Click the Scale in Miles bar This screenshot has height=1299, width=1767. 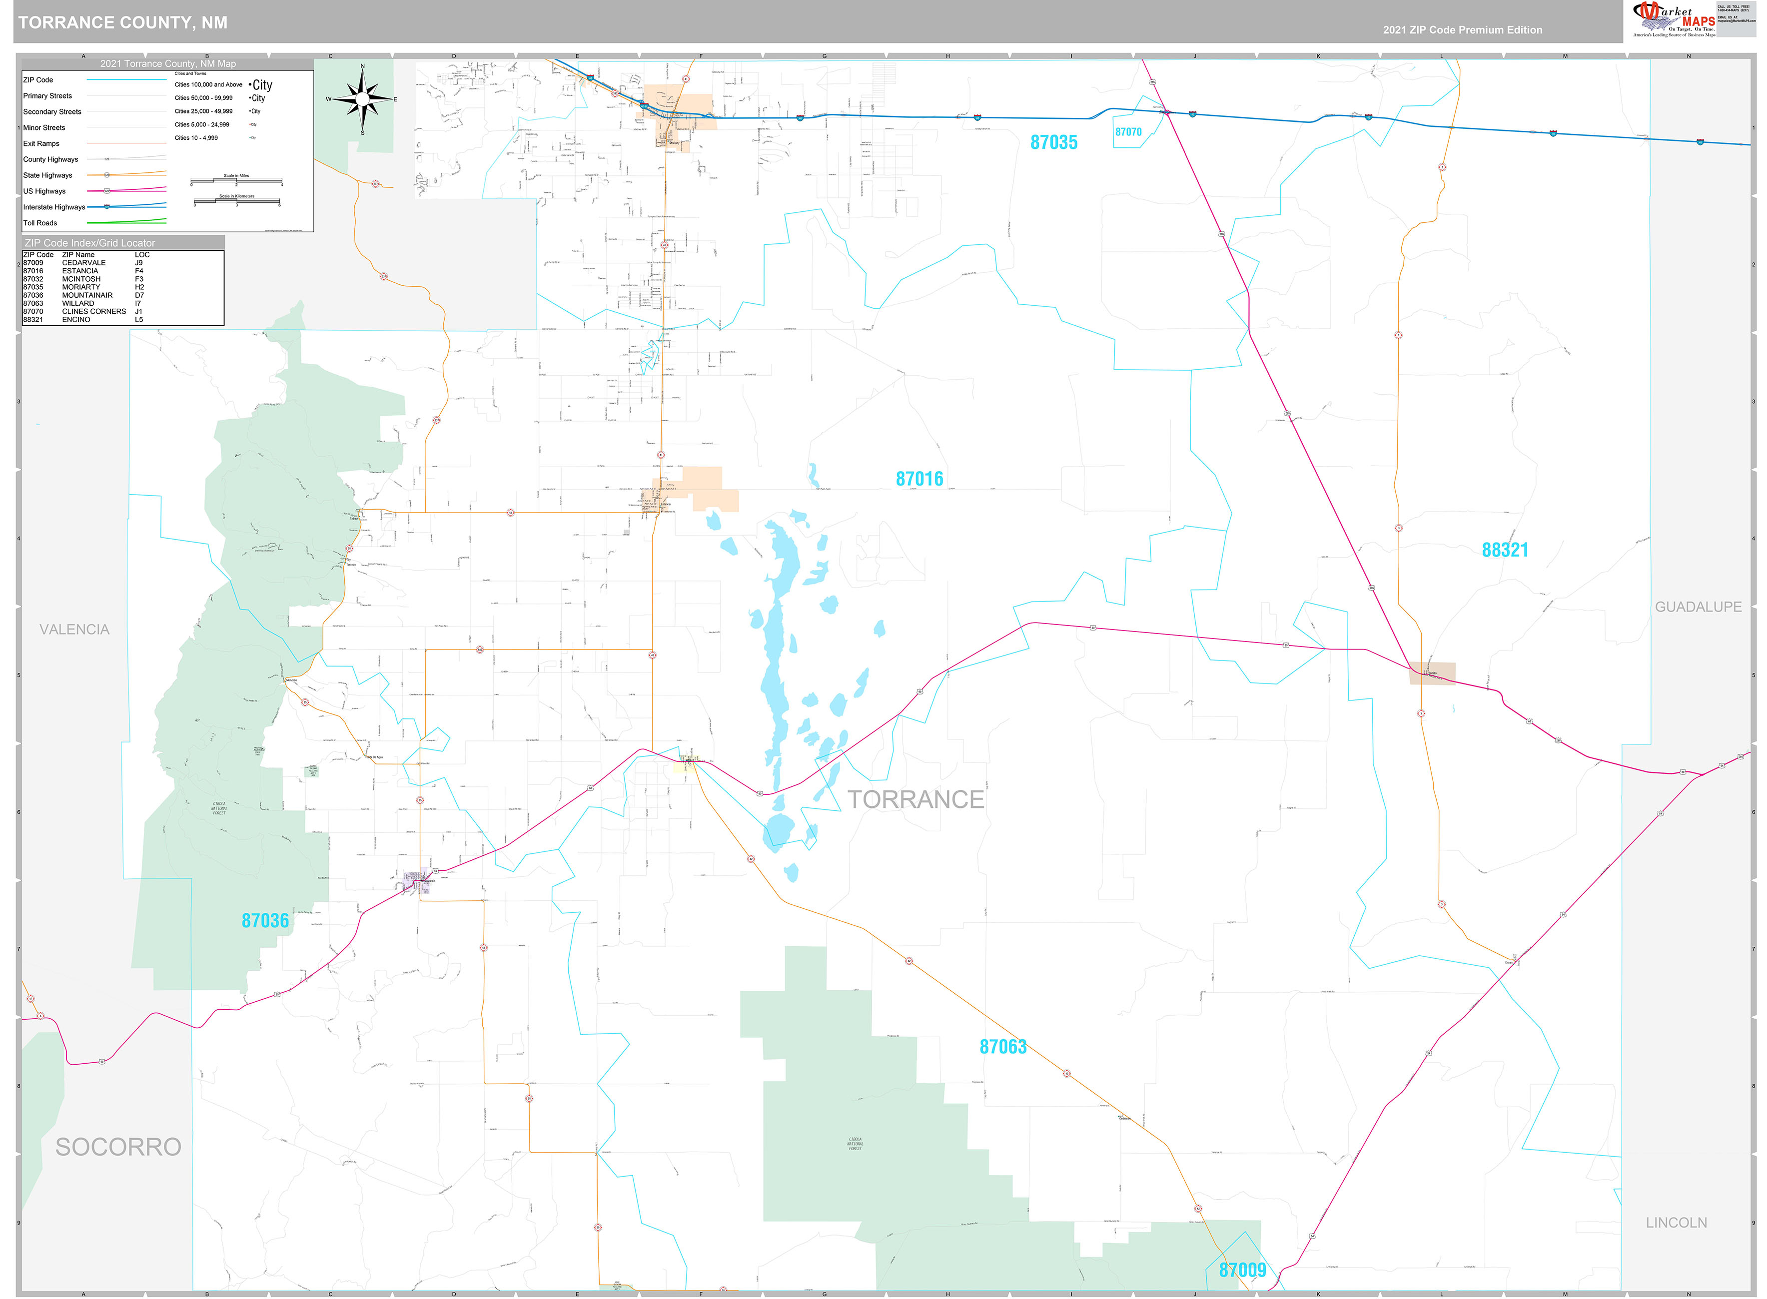click(x=237, y=181)
